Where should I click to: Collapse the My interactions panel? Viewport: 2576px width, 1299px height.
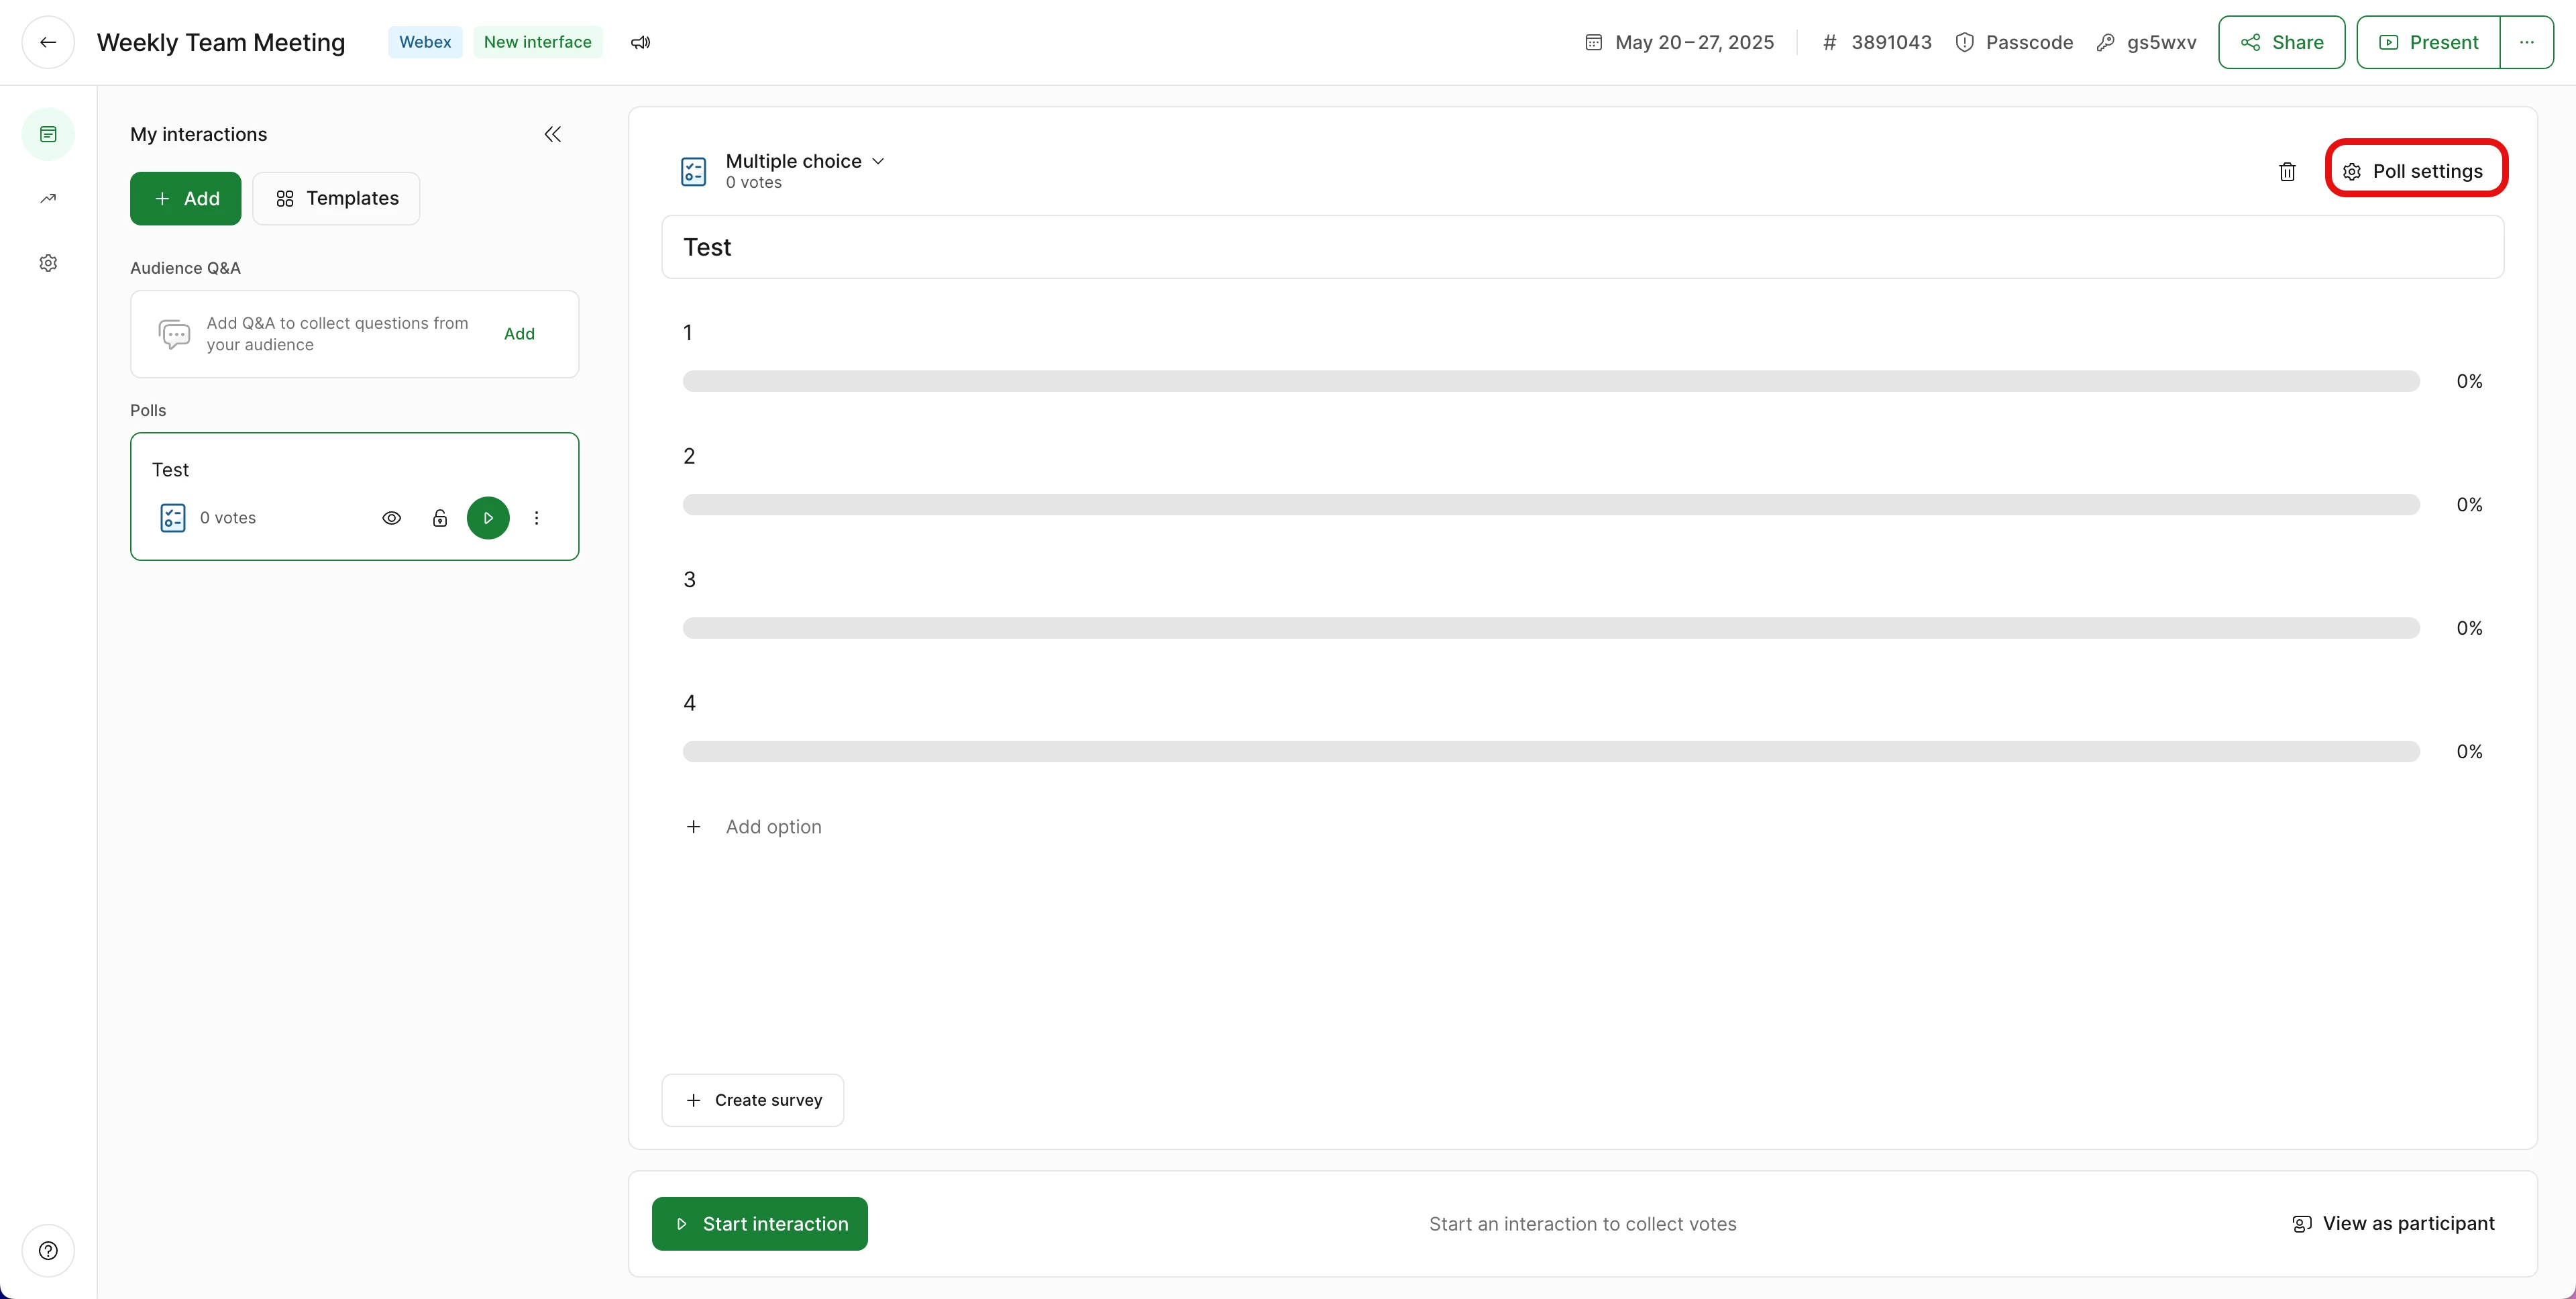553,134
